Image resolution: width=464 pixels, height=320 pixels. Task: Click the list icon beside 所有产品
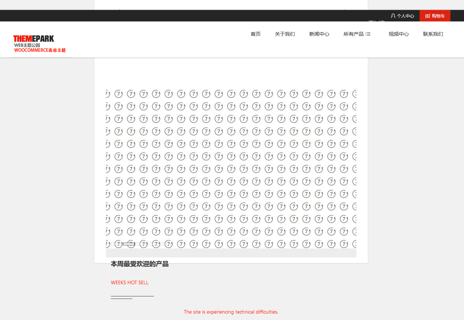point(368,34)
